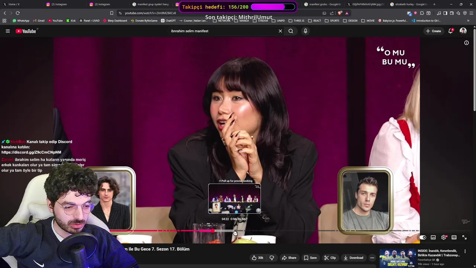Screen dimensions: 476x268
Task: Create a Clip of the video
Action: click(330, 258)
